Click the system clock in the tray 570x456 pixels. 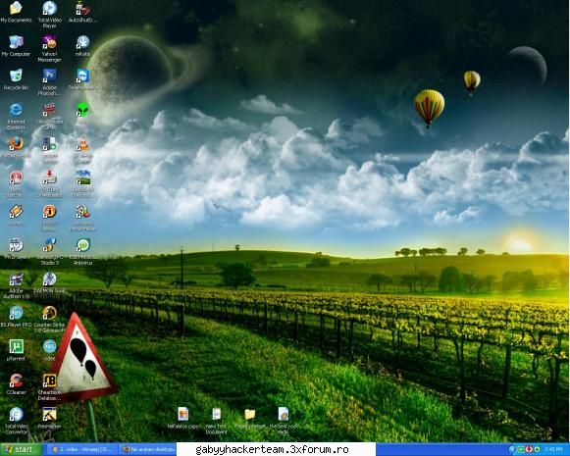[553, 450]
